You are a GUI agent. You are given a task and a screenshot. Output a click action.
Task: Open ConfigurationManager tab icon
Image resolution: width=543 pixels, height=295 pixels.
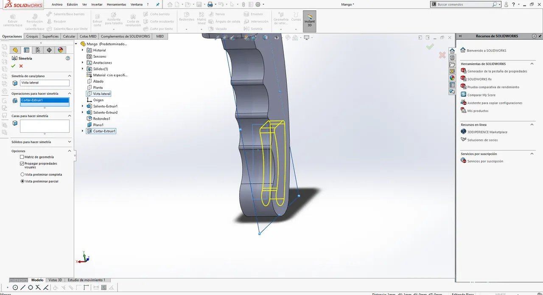coord(38,50)
